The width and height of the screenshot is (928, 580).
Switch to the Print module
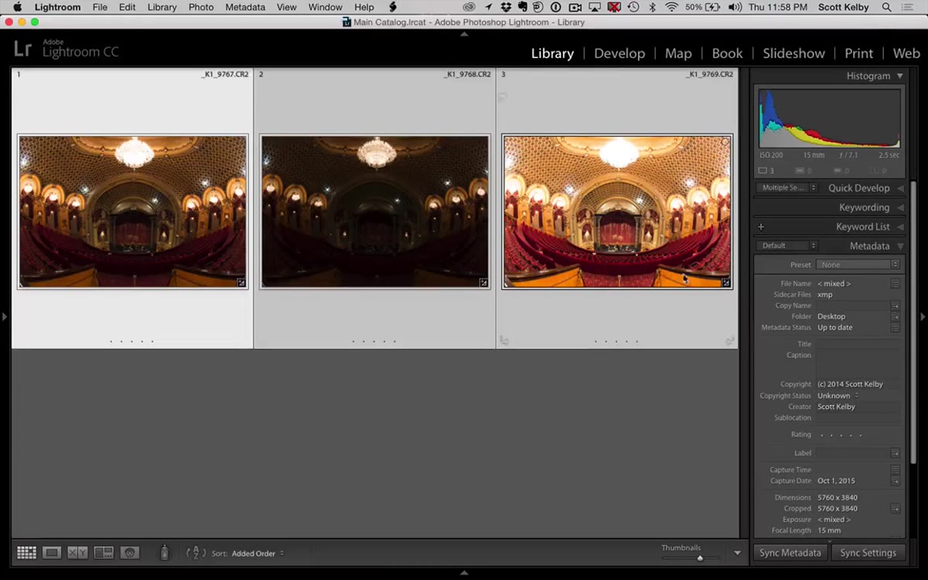click(x=858, y=53)
